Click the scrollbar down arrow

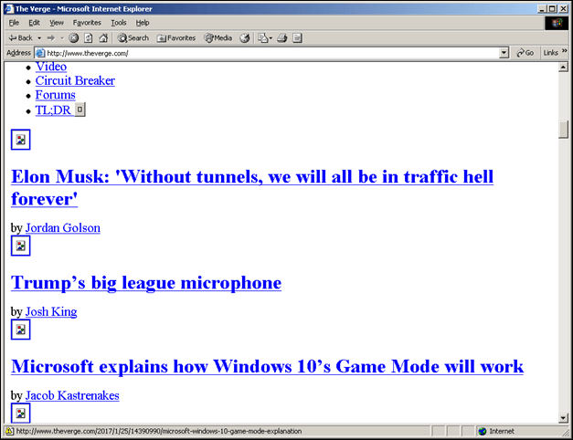click(563, 418)
